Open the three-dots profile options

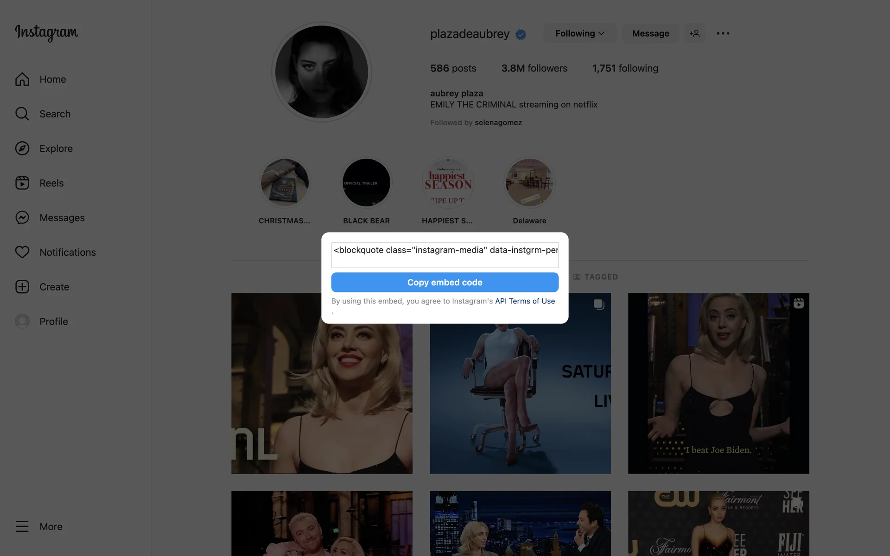coord(723,33)
